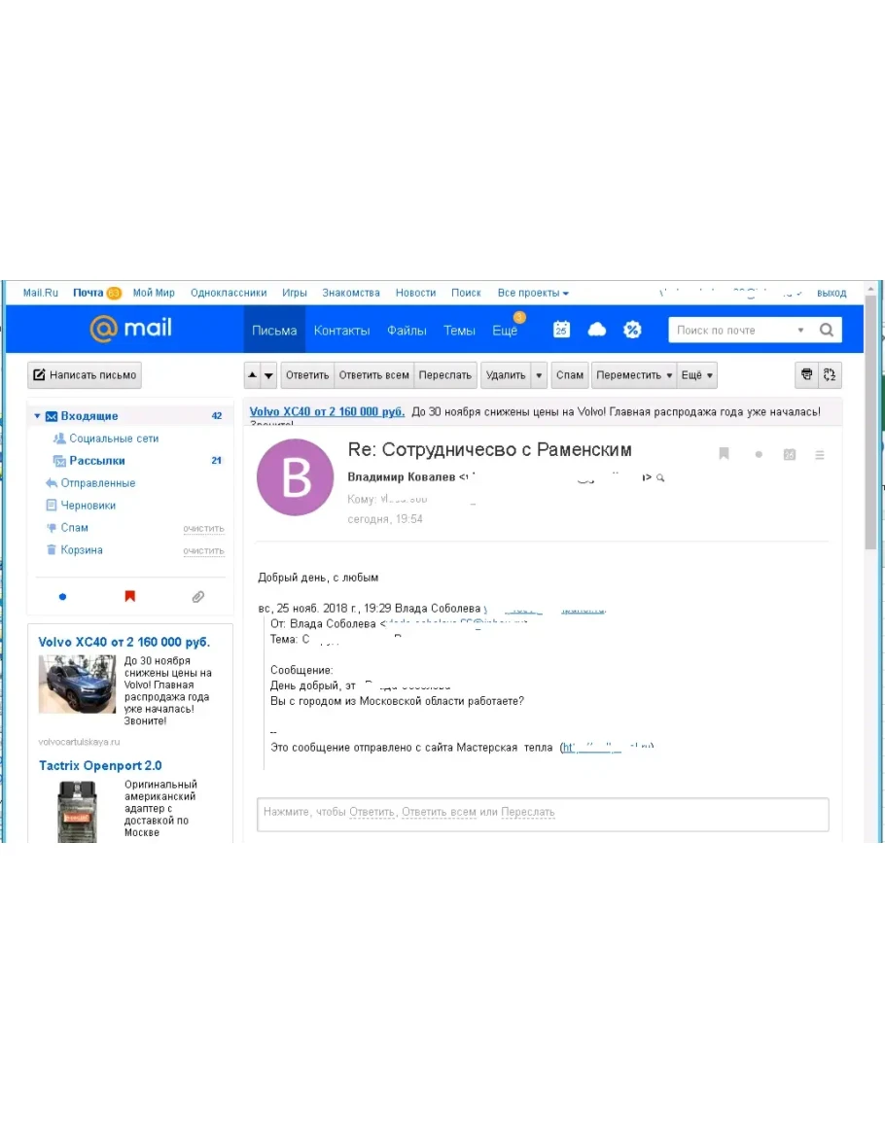The image size is (885, 1123).
Task: Click the Написать письмо button
Action: pos(85,374)
